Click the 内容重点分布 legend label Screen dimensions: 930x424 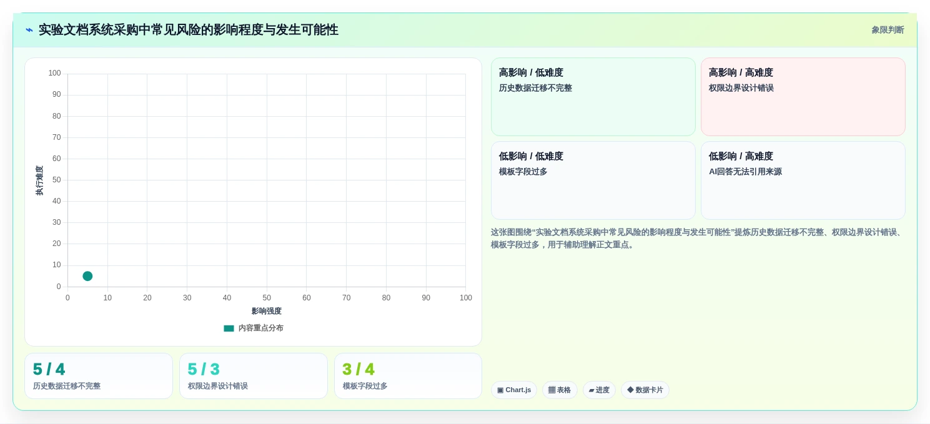tap(260, 328)
